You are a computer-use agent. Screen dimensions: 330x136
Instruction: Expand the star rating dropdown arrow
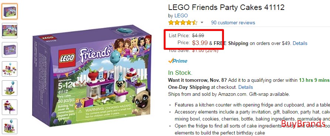pyautogui.click(x=202, y=22)
